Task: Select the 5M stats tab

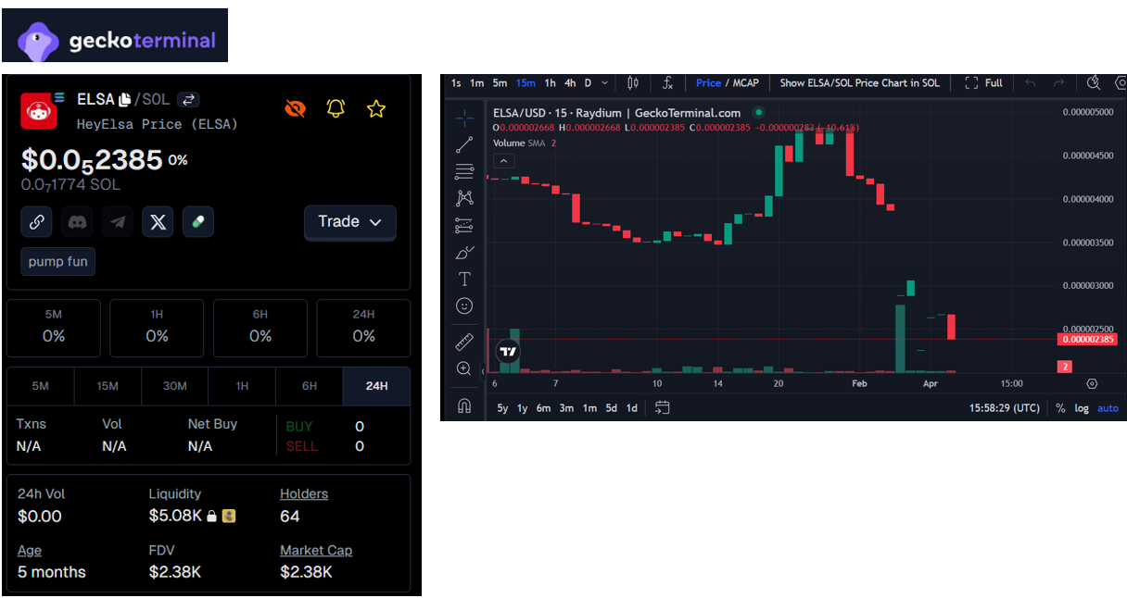Action: point(40,386)
